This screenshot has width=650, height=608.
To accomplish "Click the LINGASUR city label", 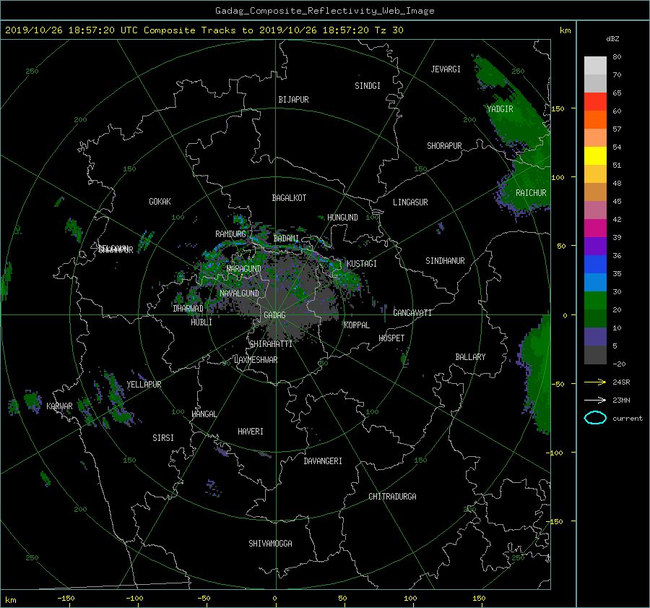I will point(410,202).
